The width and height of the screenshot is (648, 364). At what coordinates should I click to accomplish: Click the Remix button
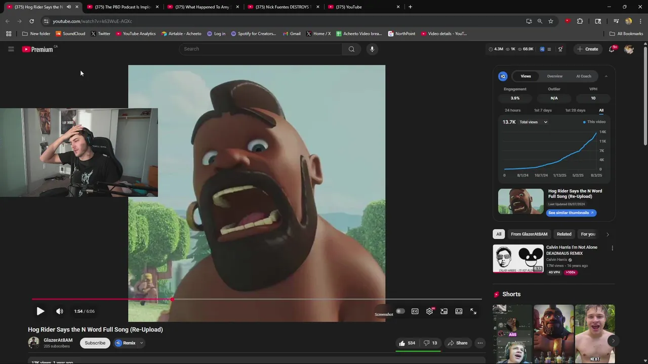pos(126,343)
